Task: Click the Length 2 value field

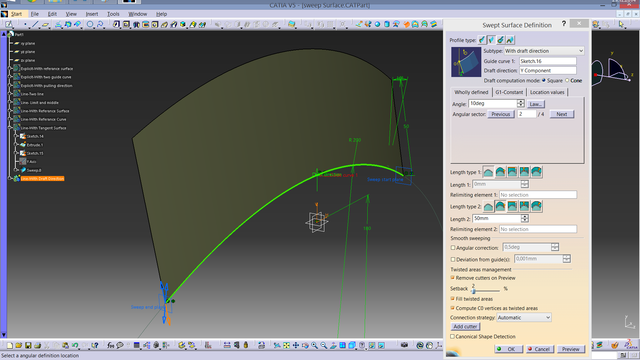Action: [x=497, y=218]
